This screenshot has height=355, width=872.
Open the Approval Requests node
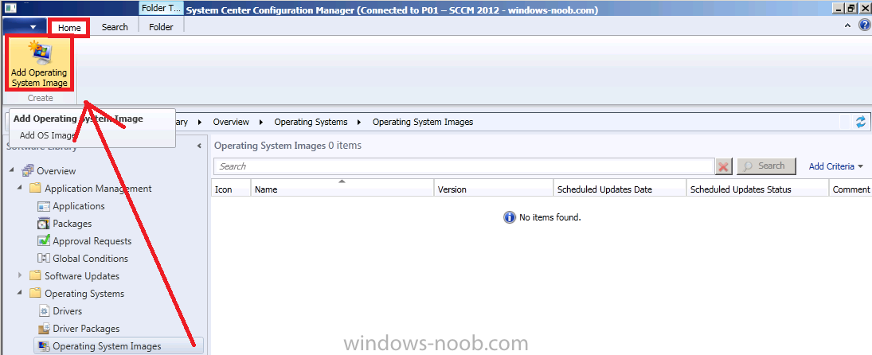coord(92,241)
